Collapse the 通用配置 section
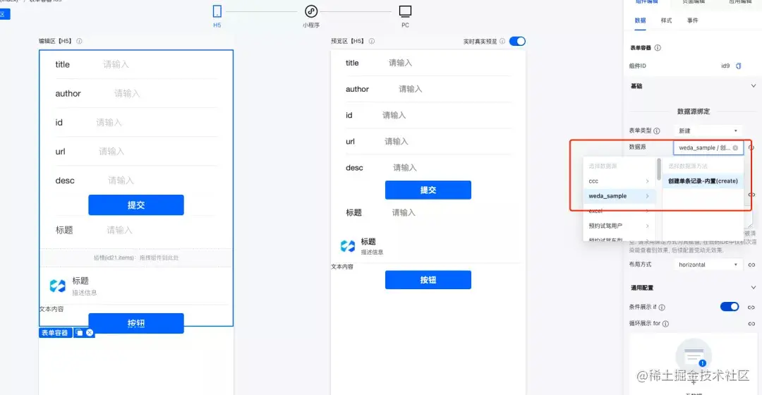 pyautogui.click(x=754, y=288)
